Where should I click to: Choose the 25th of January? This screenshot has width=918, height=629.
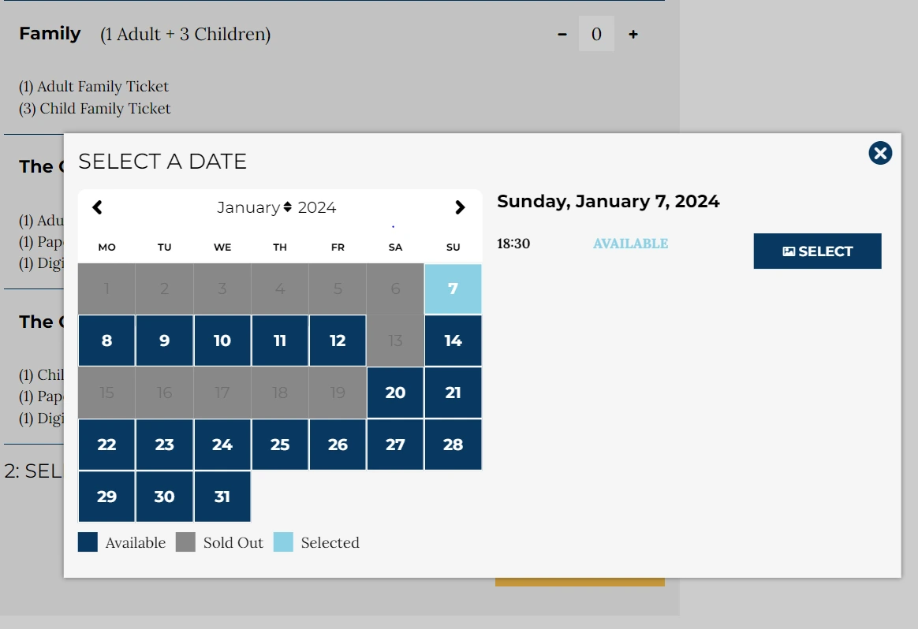[x=280, y=445]
